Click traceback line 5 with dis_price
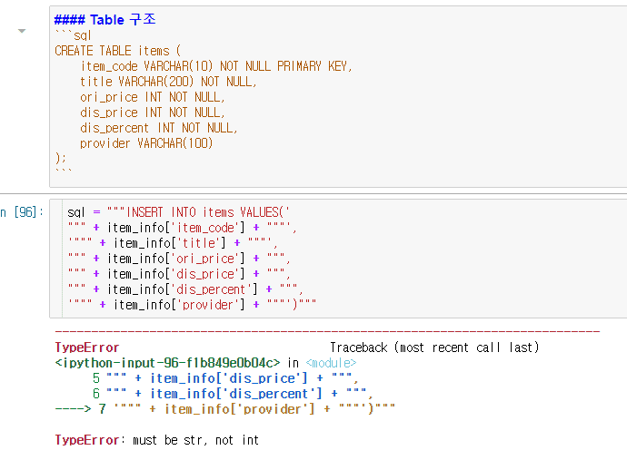This screenshot has width=627, height=460. pos(225,378)
